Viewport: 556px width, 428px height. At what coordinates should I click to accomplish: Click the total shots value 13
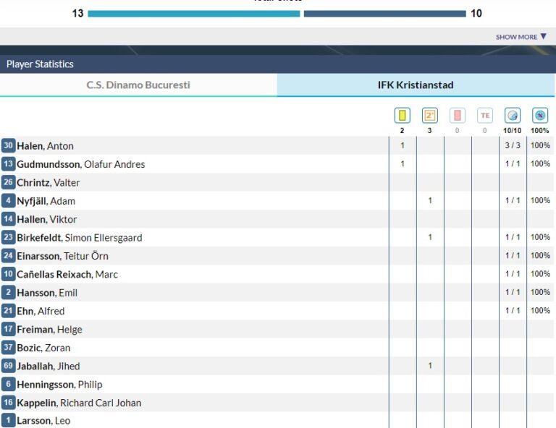click(77, 14)
